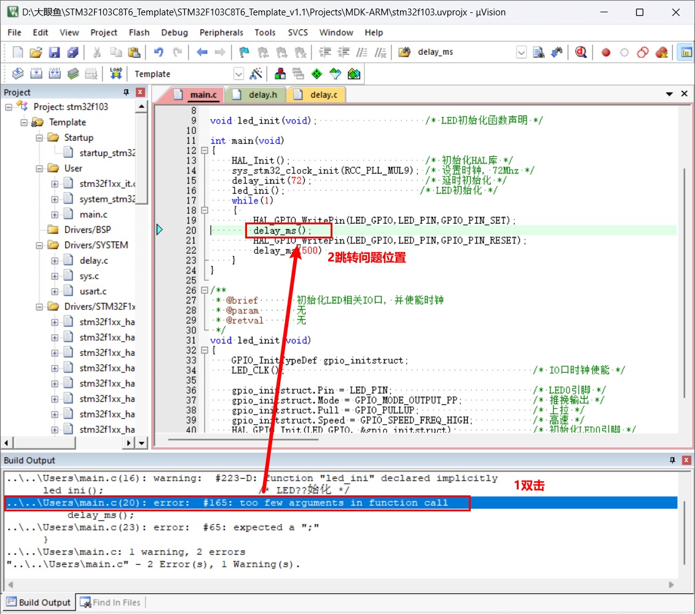Select the Build Output bottom tab
Viewport: 695px width, 614px height.
click(x=39, y=602)
